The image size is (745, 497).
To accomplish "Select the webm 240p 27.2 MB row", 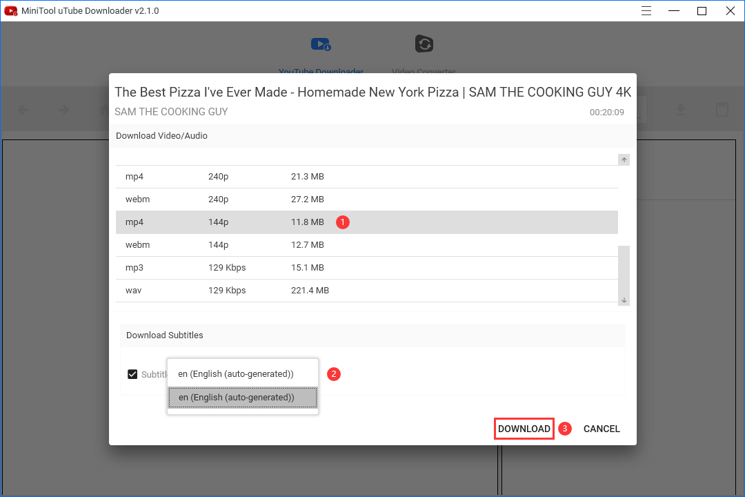I will (x=367, y=199).
